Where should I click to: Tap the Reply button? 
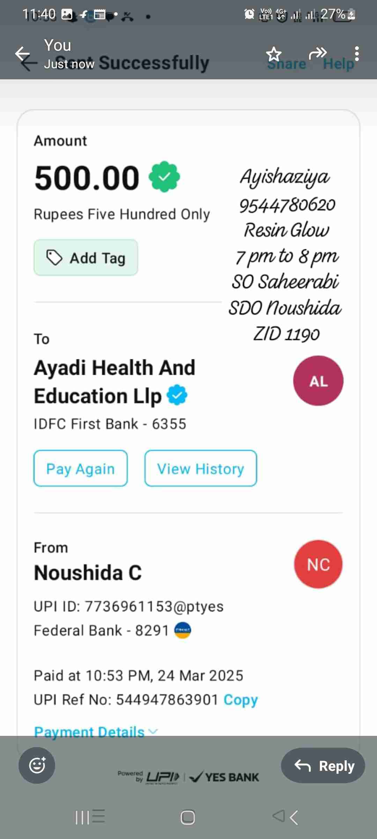323,766
